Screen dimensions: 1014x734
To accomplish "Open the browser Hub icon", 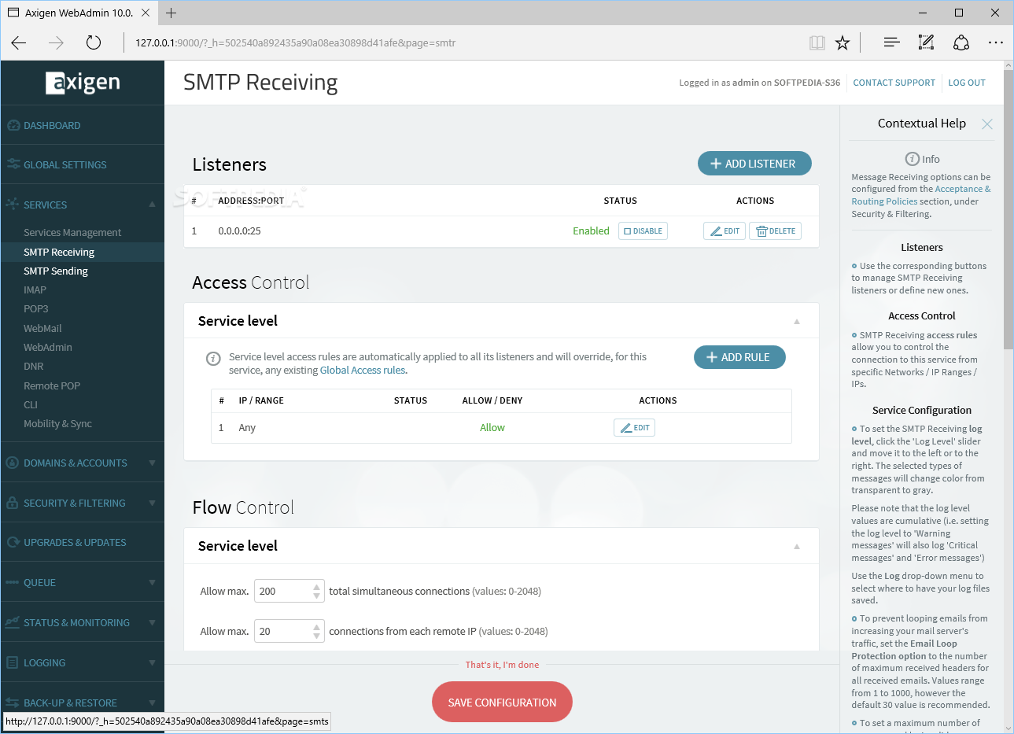I will (891, 42).
